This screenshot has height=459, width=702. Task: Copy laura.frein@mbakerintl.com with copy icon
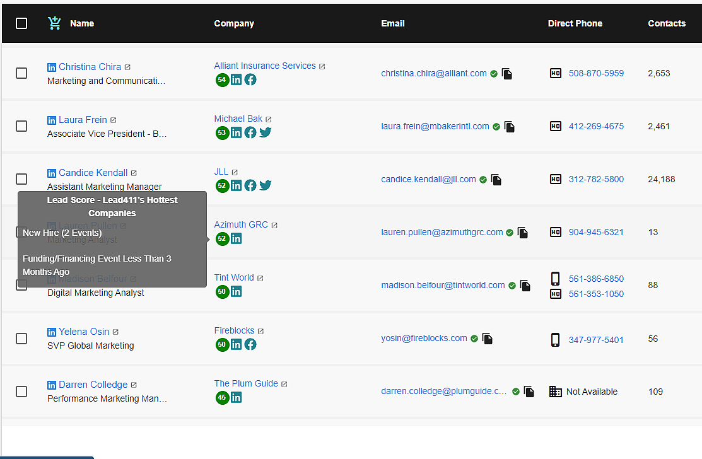click(x=510, y=127)
